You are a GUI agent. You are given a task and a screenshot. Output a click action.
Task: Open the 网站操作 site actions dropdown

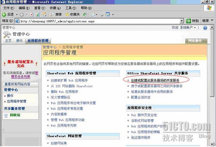tap(196, 41)
